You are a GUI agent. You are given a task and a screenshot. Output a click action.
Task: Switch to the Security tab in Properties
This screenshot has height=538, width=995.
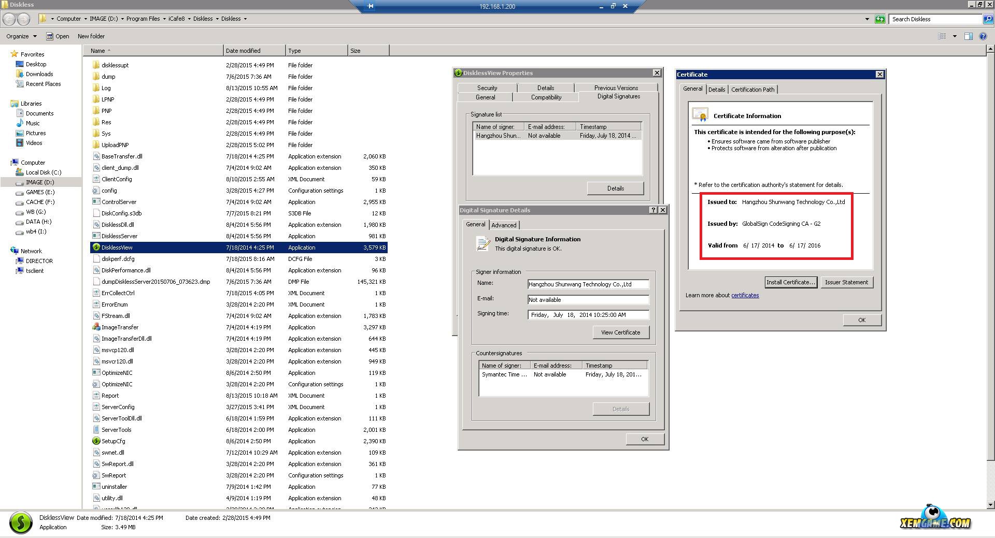[x=487, y=88]
